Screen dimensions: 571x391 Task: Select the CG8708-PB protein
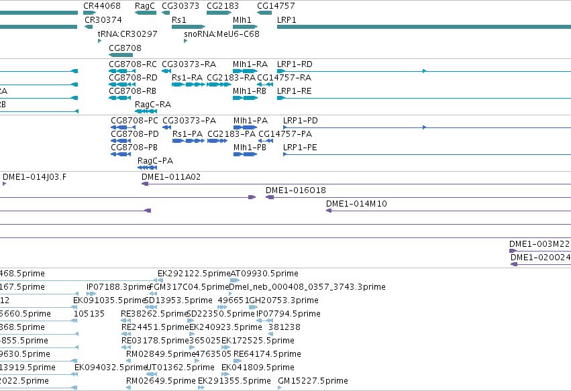point(121,154)
